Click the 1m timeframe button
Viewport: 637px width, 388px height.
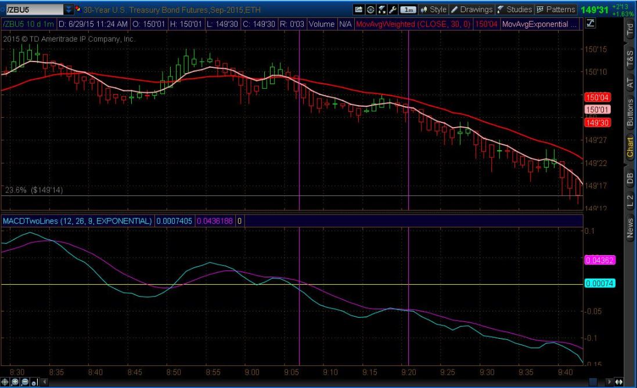coord(408,9)
